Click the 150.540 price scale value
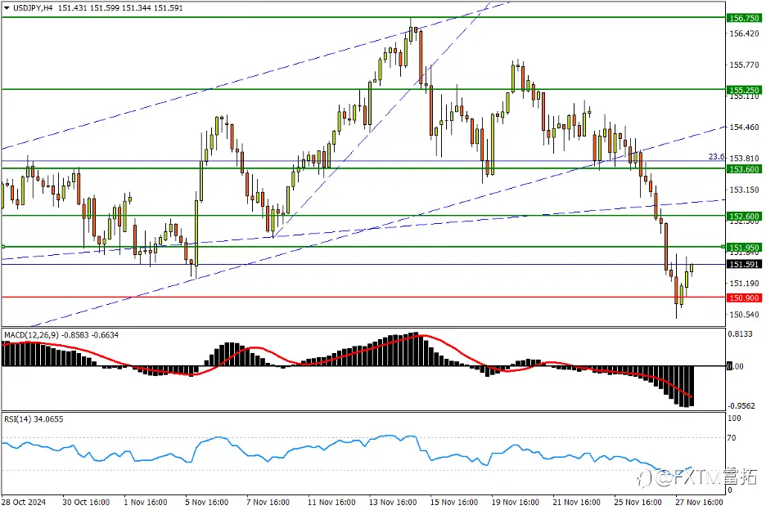The image size is (766, 510). (x=744, y=315)
